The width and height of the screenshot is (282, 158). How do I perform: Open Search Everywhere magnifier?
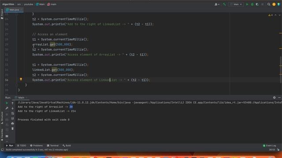pos(269,4)
